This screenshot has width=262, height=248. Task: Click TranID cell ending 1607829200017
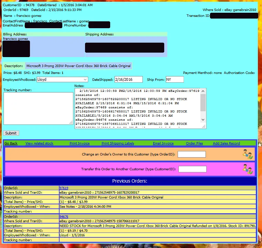(157, 192)
